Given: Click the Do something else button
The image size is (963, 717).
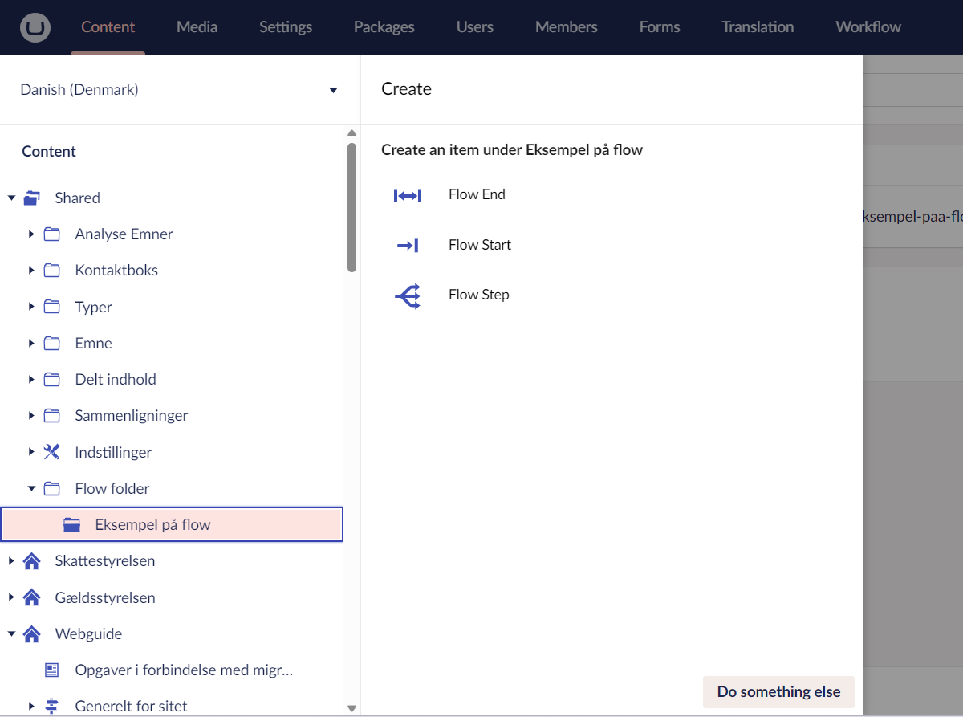Looking at the screenshot, I should click(778, 691).
